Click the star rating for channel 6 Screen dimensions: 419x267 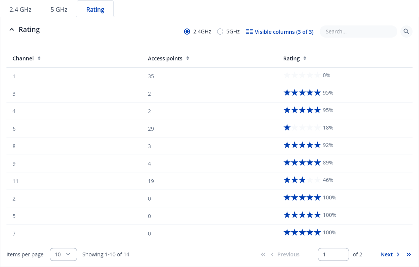point(302,128)
